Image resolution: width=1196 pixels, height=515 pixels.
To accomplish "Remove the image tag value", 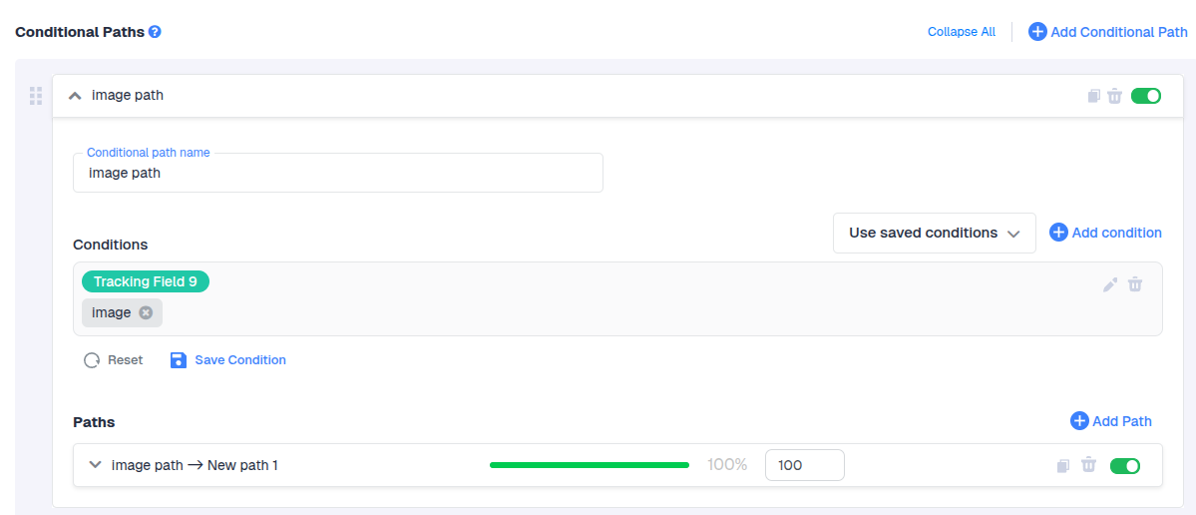I will coord(146,312).
